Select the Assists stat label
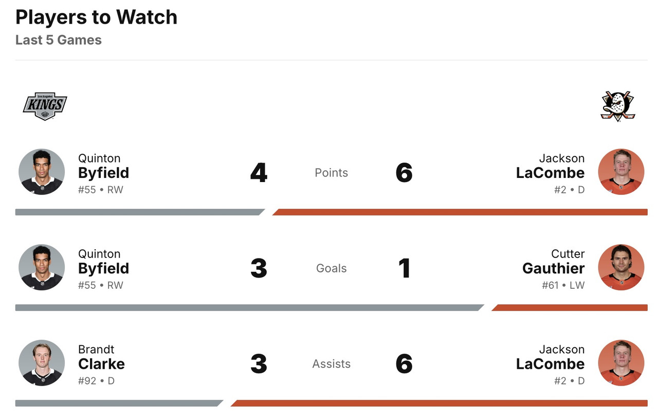The height and width of the screenshot is (416, 658). pyautogui.click(x=331, y=364)
